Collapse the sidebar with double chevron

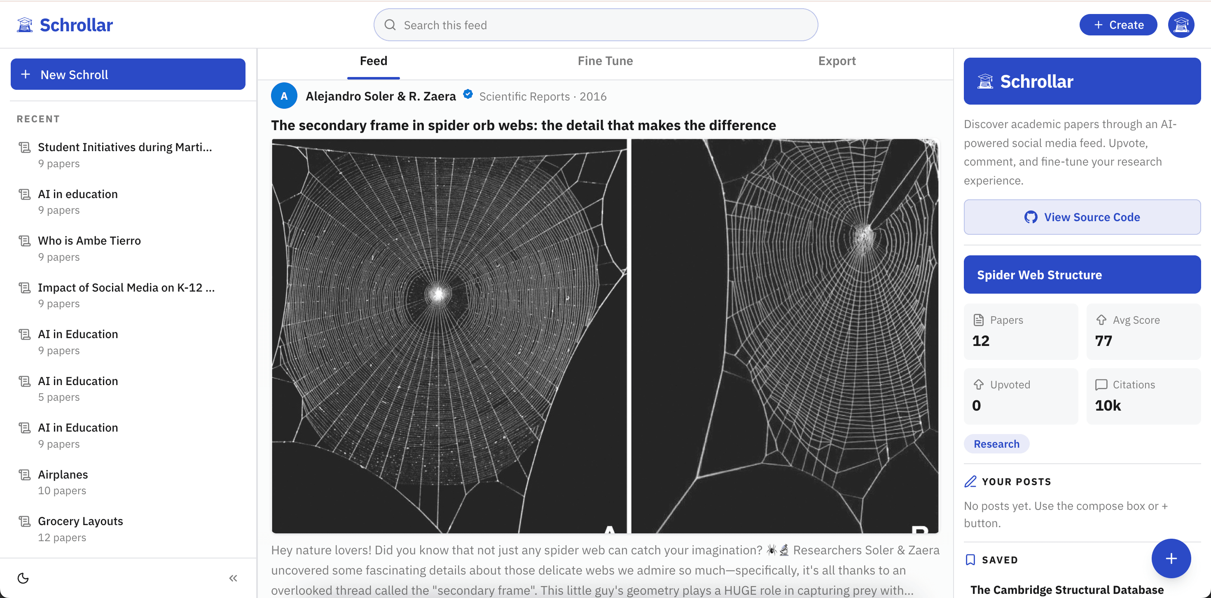233,578
